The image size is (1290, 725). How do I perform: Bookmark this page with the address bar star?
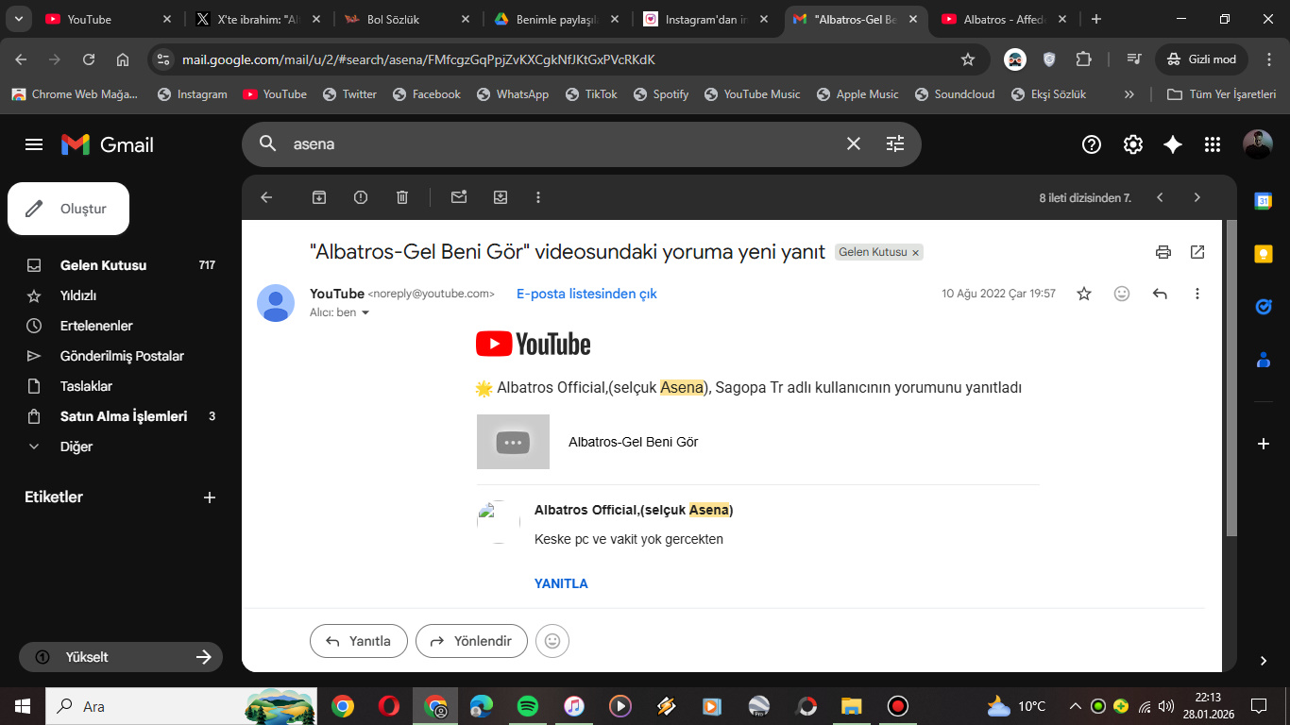tap(968, 59)
